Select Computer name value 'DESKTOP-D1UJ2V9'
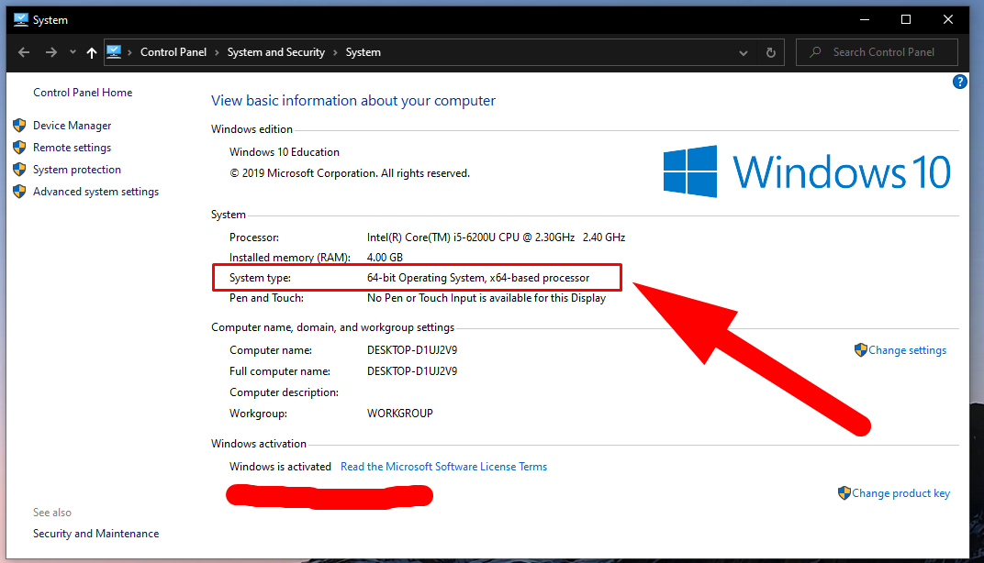The height and width of the screenshot is (563, 984). (x=412, y=350)
